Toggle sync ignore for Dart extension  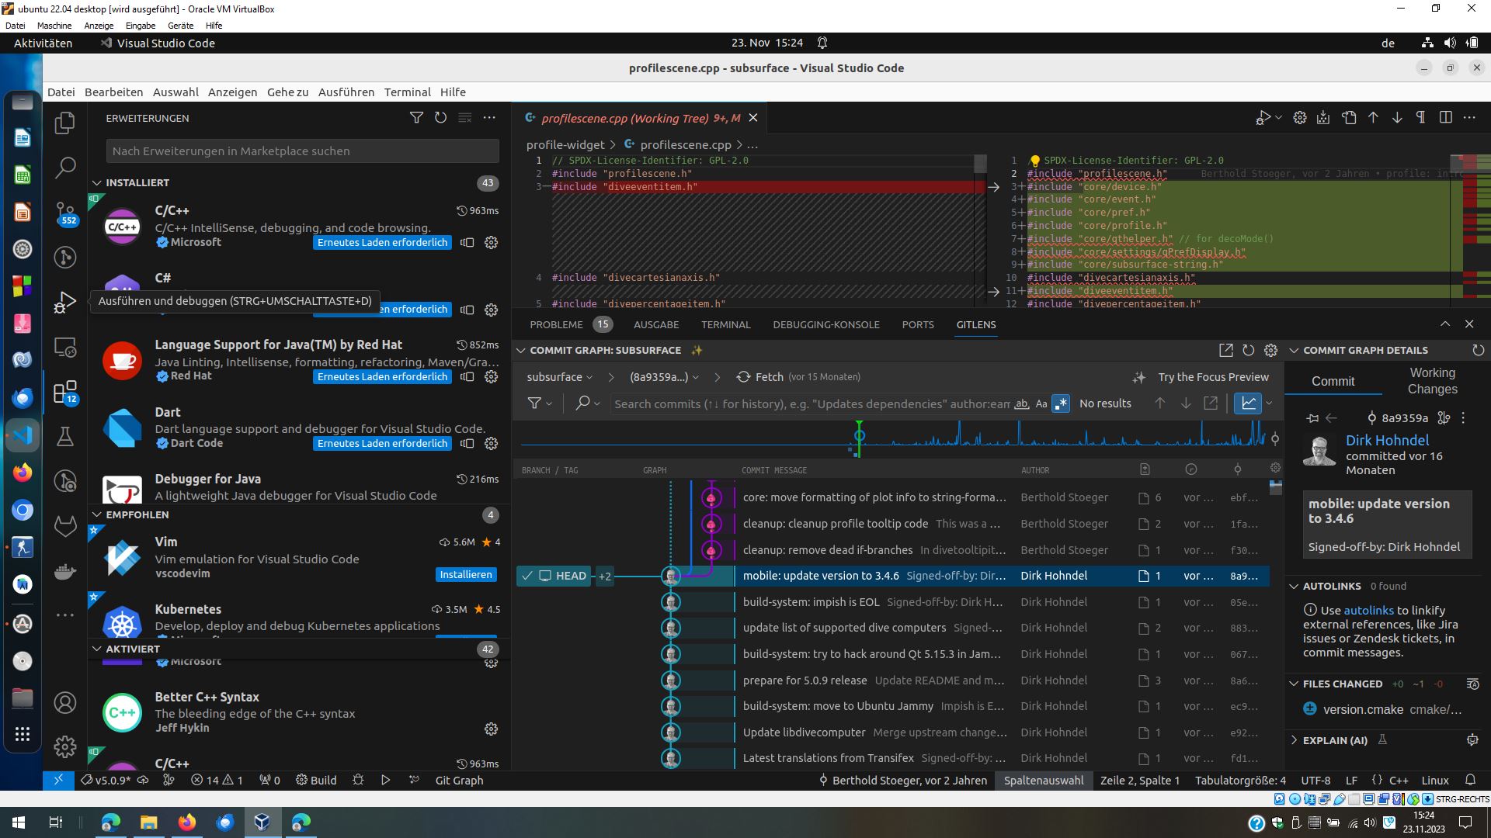coord(467,444)
